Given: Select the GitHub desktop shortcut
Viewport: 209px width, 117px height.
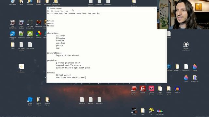Looking at the screenshot, I should (x=186, y=46).
